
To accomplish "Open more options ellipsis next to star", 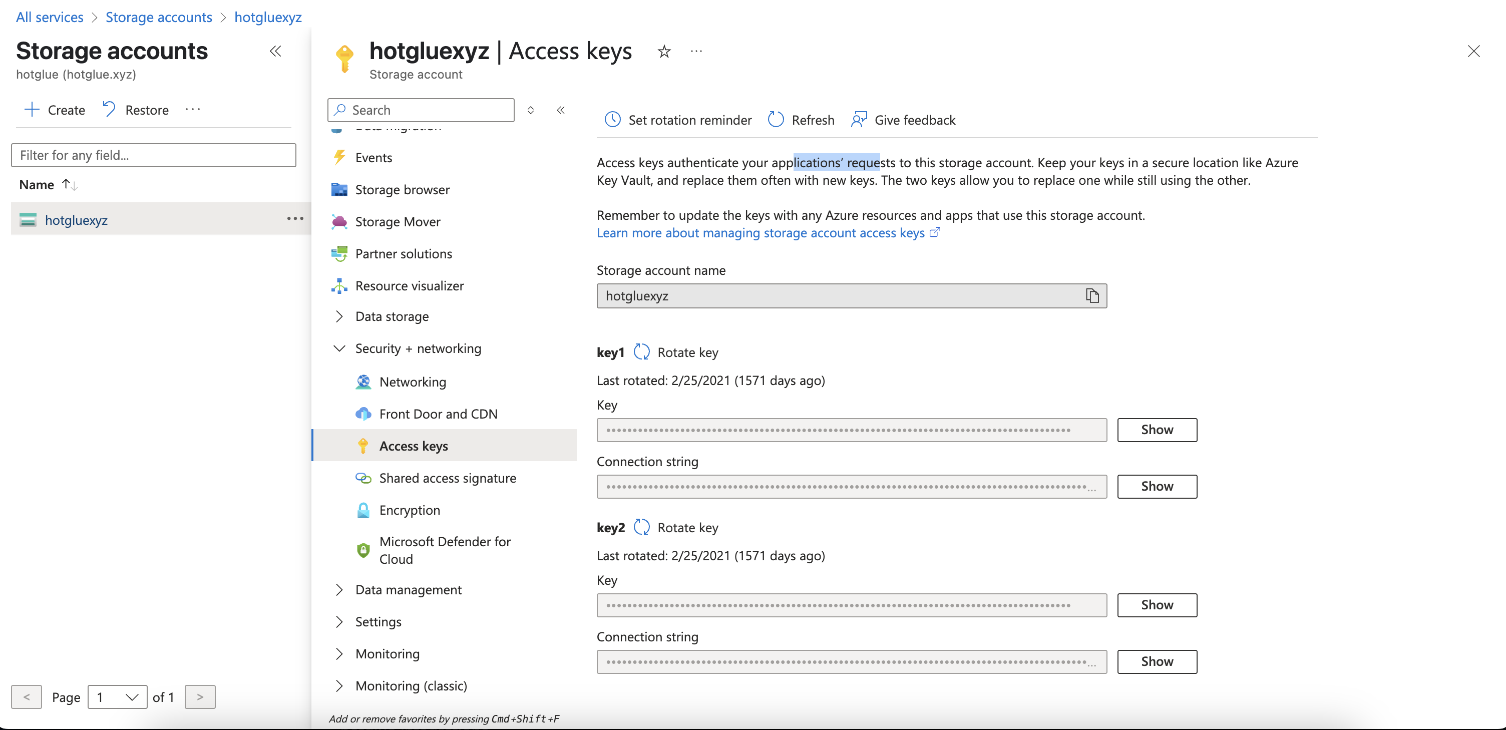I will pos(696,52).
